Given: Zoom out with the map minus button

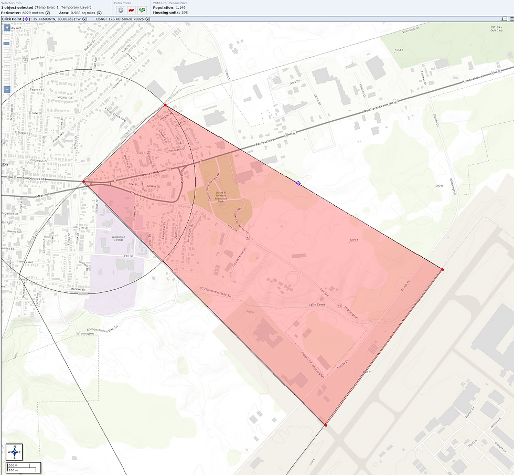Looking at the screenshot, I should [x=6, y=89].
